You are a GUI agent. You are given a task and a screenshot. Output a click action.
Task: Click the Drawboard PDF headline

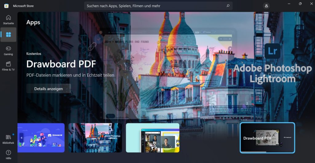(61, 64)
